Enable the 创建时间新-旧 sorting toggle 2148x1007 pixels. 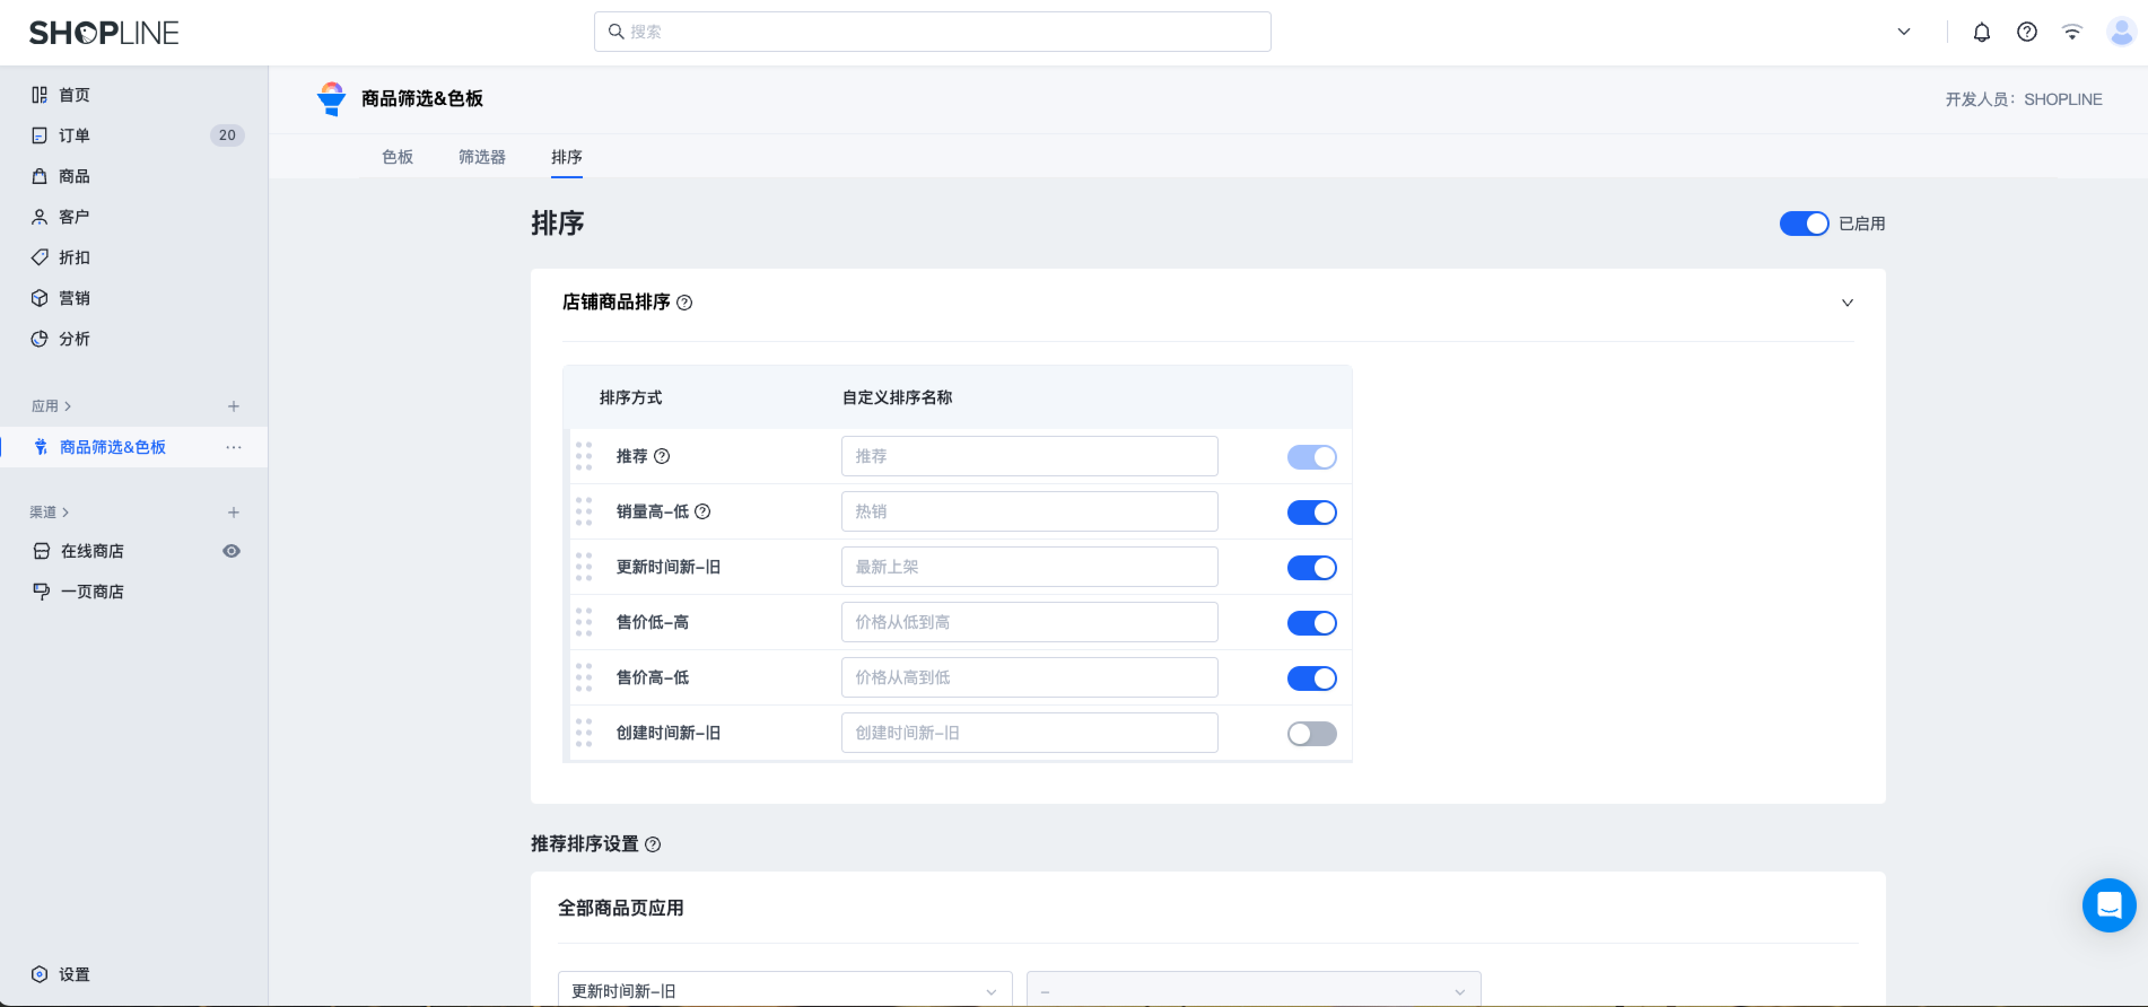pos(1311,734)
